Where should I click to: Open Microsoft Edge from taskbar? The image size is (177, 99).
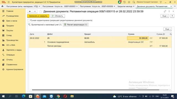click(24, 96)
